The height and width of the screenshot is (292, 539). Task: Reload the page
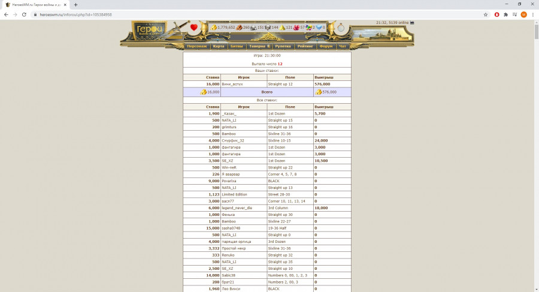coord(24,14)
